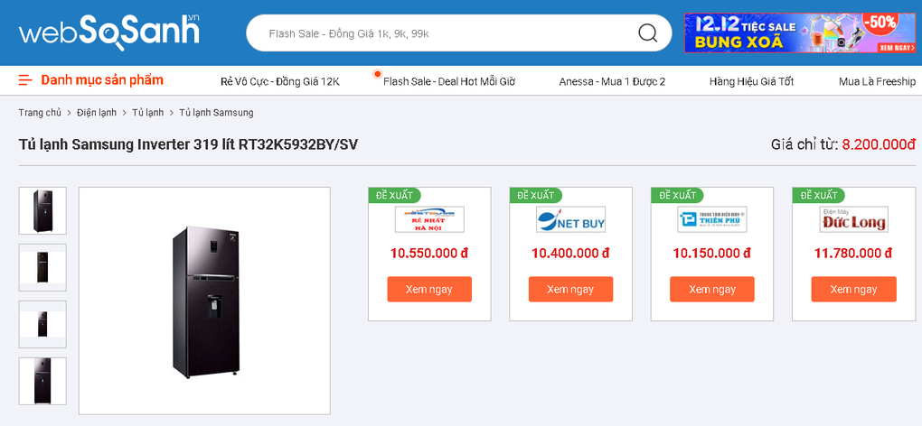Open Hàng Hiệu Giá Tốt link
The height and width of the screenshot is (426, 922).
tap(751, 81)
